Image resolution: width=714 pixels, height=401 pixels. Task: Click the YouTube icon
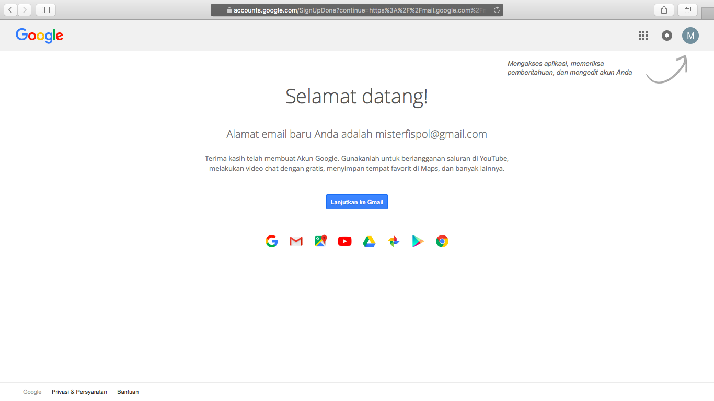(345, 241)
